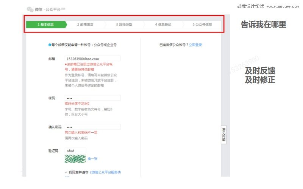Select step 3 选择类型 tab
This screenshot has width=303, height=189.
124,25
